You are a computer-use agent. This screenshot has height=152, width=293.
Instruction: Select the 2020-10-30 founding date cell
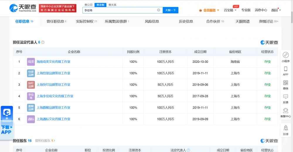(200, 62)
